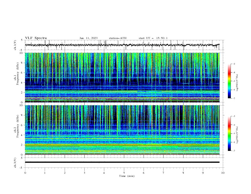Click the ch.3 voltage flat trace
The height and width of the screenshot is (194, 251).
coord(122,162)
